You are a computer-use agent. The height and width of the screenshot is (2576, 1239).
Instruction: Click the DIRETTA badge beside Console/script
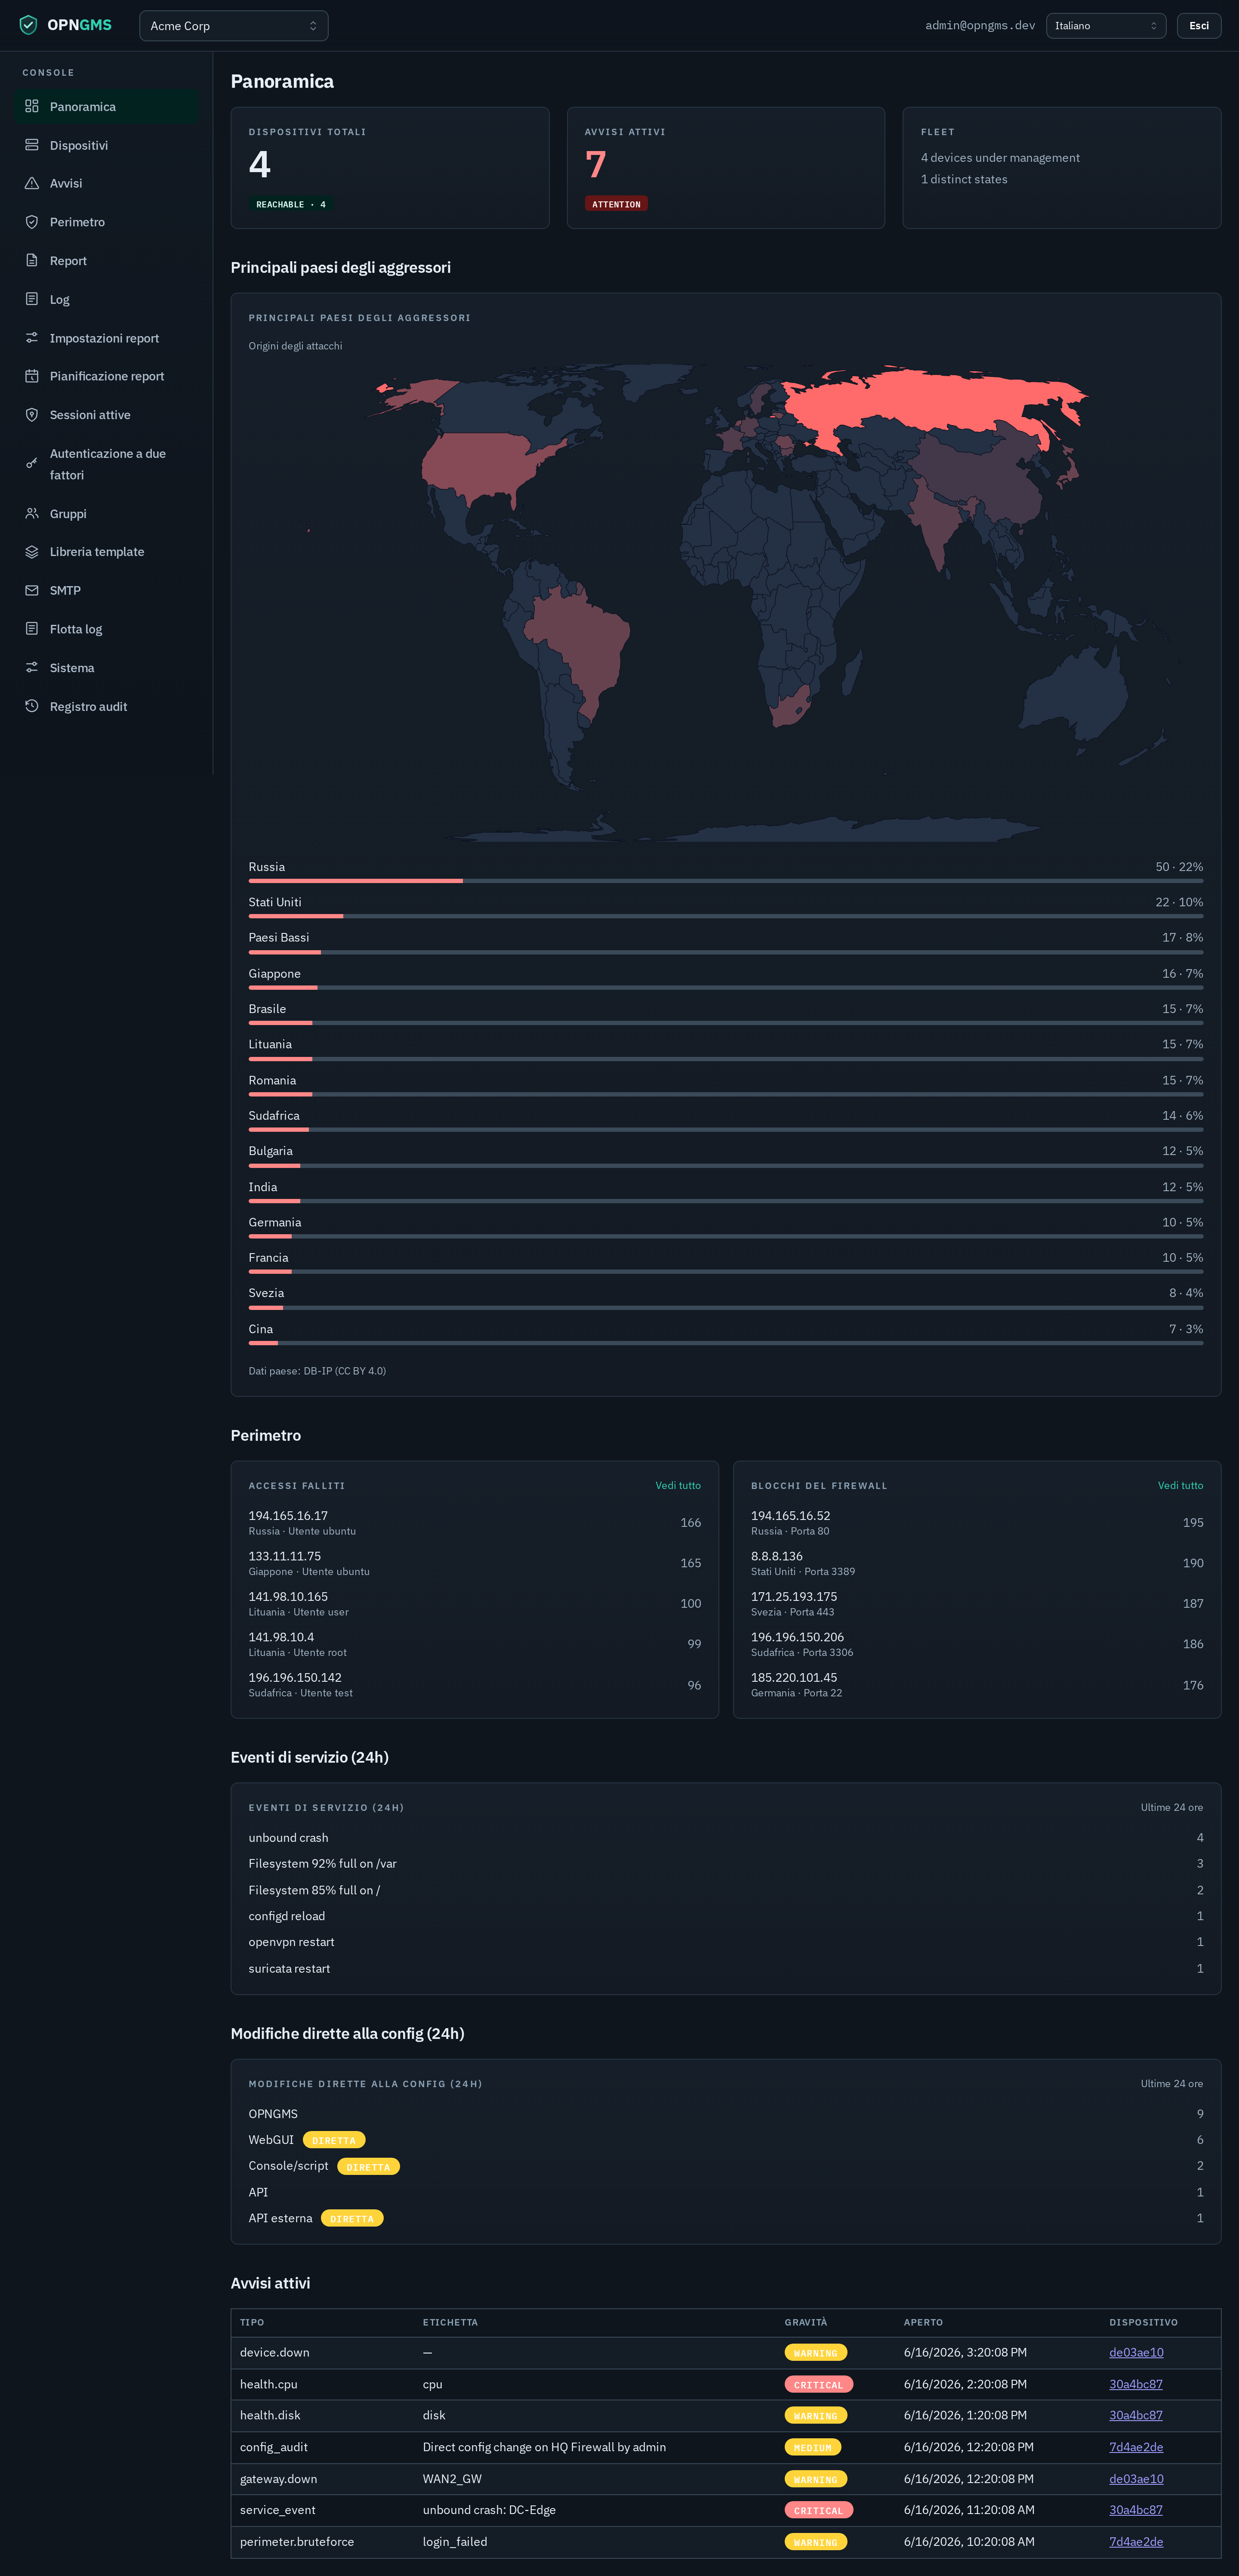pos(368,2166)
